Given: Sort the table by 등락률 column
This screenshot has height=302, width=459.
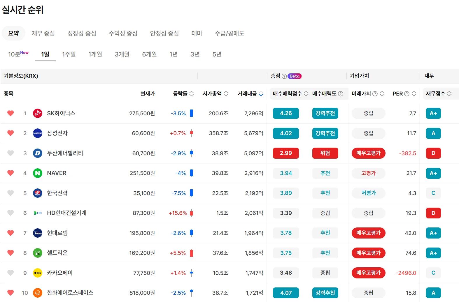Looking at the screenshot, I should [x=183, y=93].
